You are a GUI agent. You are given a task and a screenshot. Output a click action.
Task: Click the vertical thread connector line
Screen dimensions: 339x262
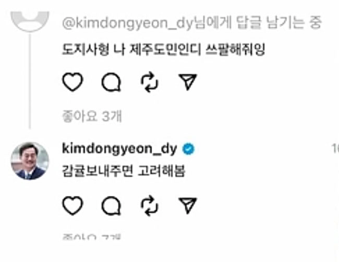point(30,81)
